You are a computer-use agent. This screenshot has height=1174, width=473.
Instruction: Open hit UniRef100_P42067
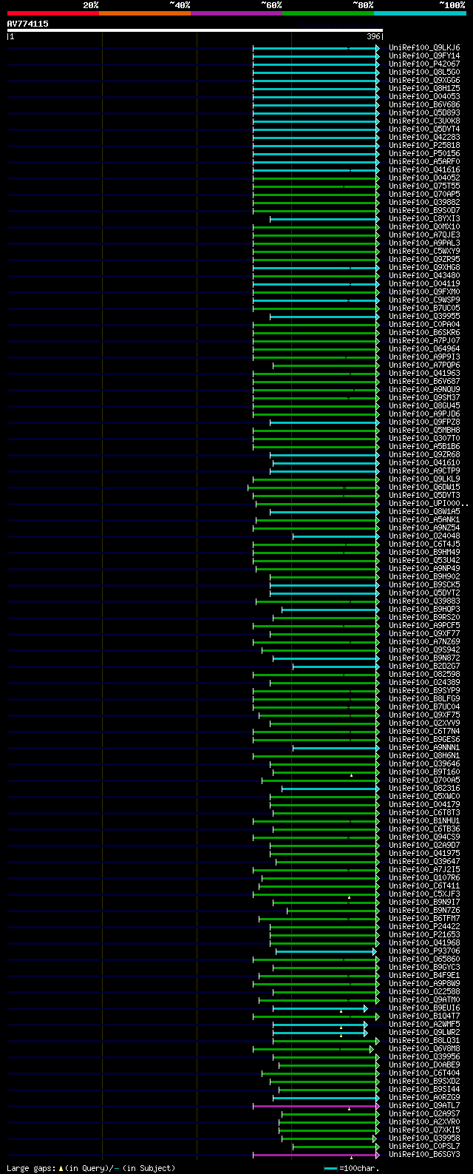coord(424,64)
